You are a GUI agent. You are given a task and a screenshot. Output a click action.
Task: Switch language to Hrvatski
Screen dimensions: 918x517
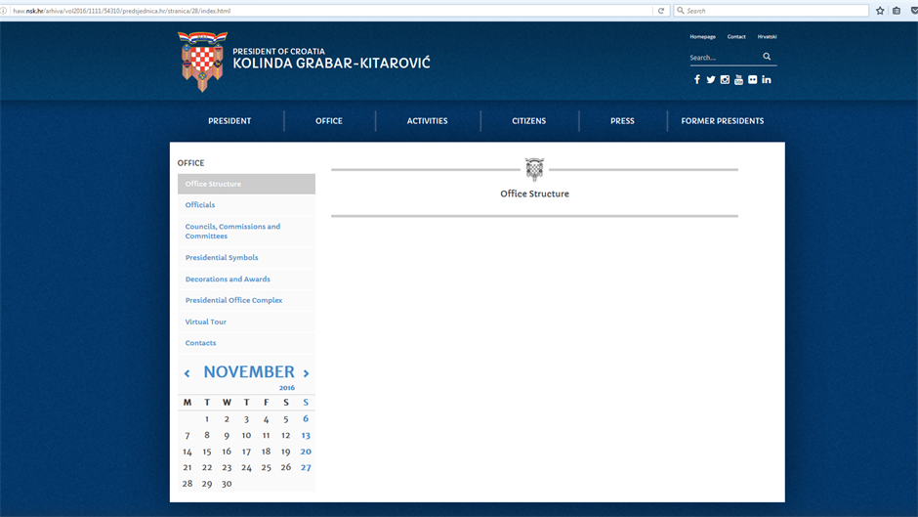[767, 37]
